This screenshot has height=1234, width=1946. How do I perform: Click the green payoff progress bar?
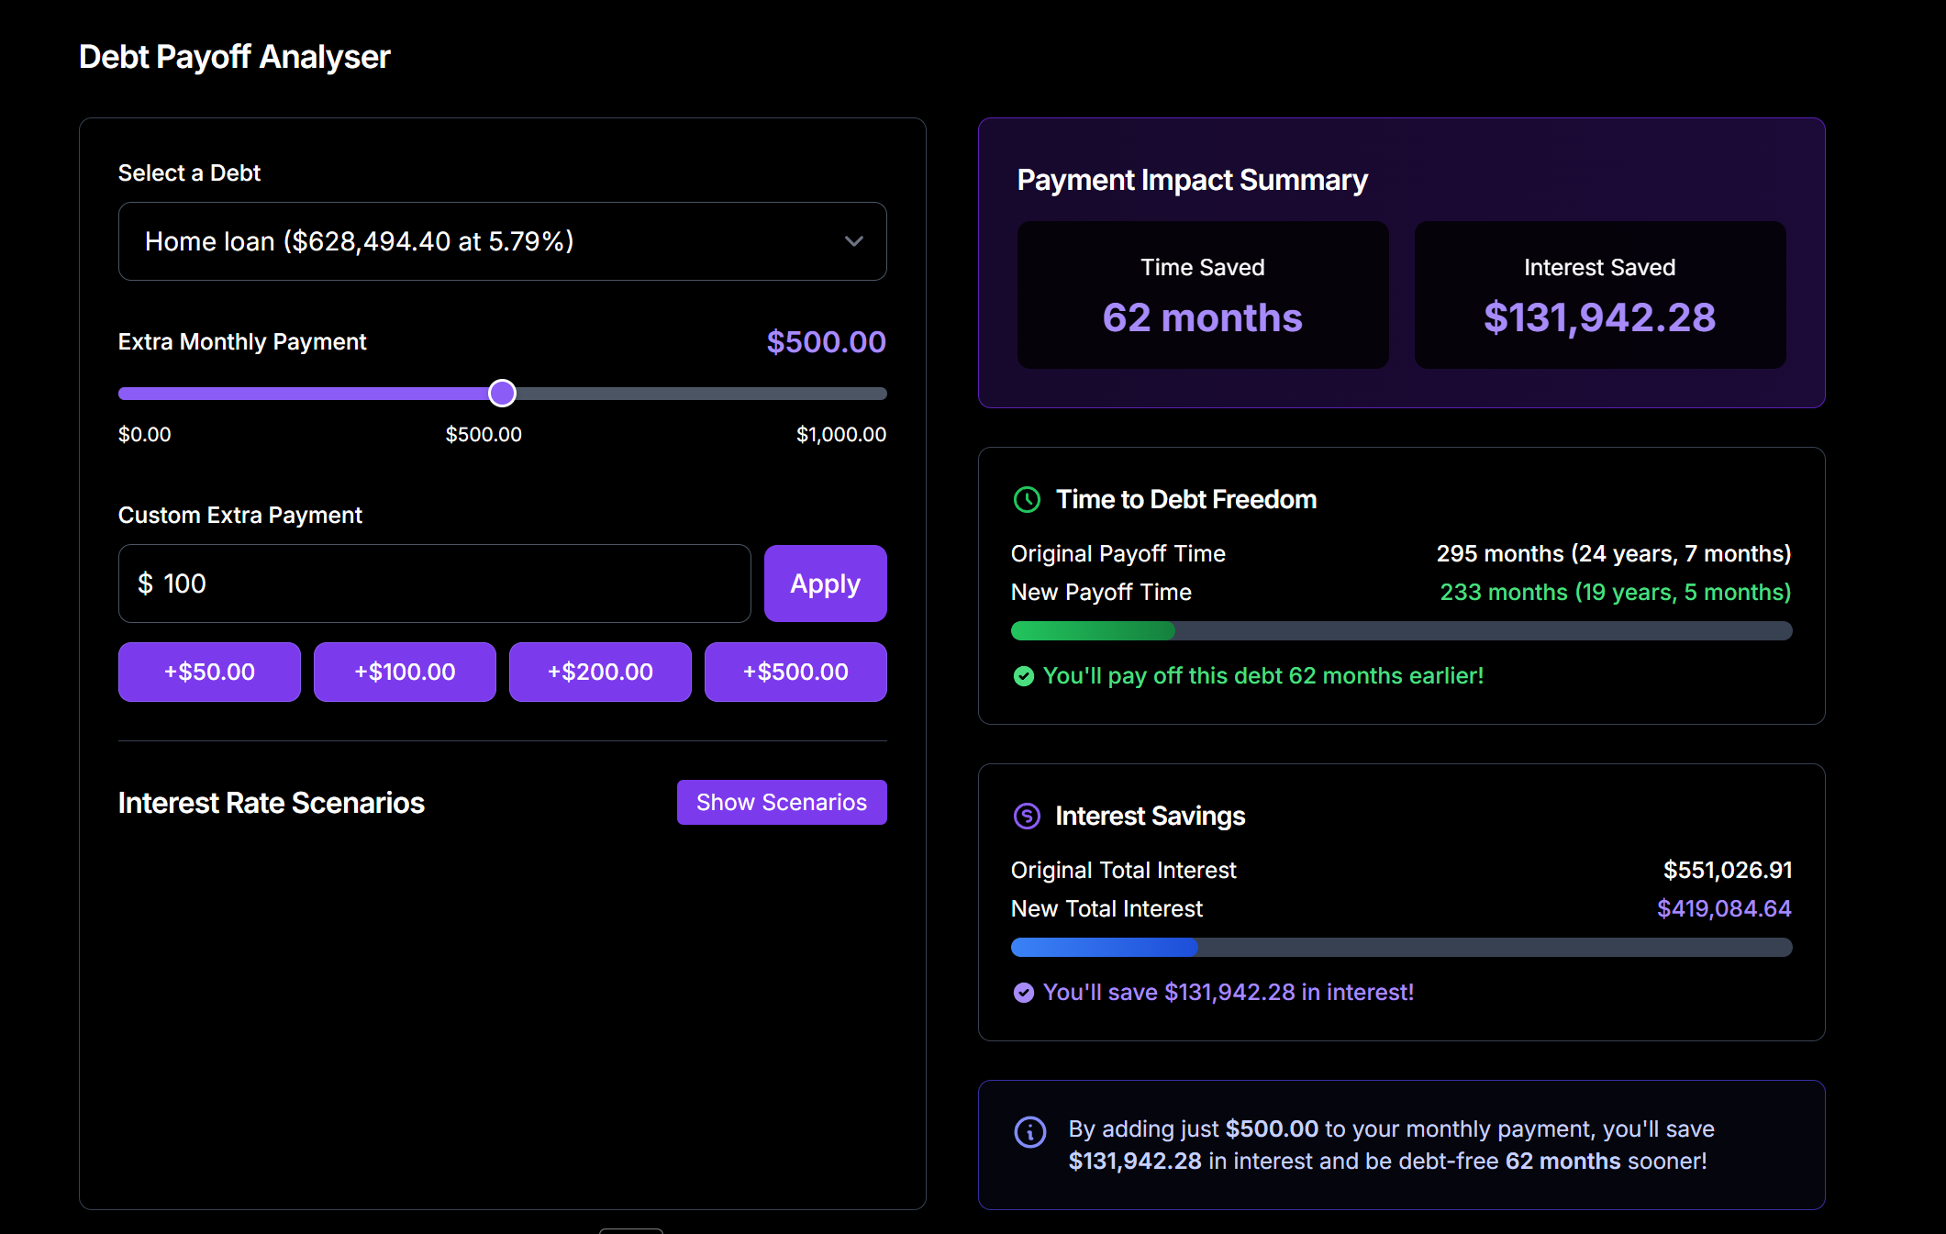(x=1092, y=630)
